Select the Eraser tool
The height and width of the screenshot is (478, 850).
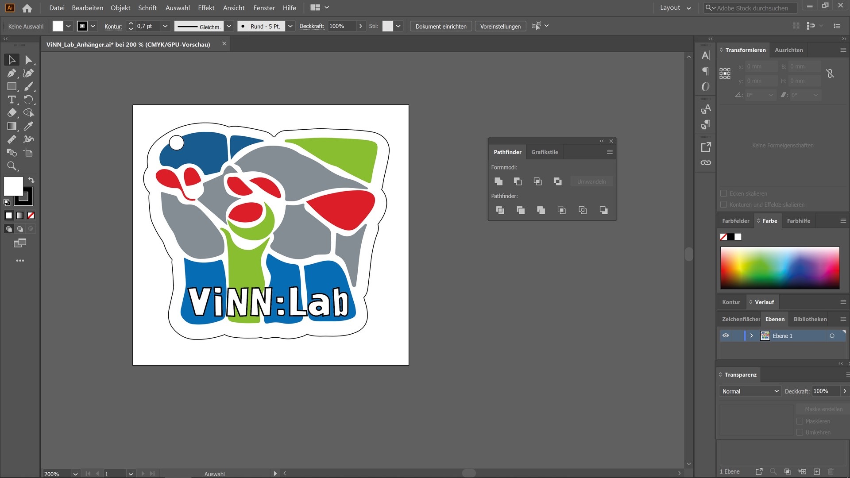pos(12,113)
